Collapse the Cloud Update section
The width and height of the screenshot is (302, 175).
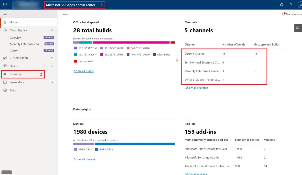point(52,30)
